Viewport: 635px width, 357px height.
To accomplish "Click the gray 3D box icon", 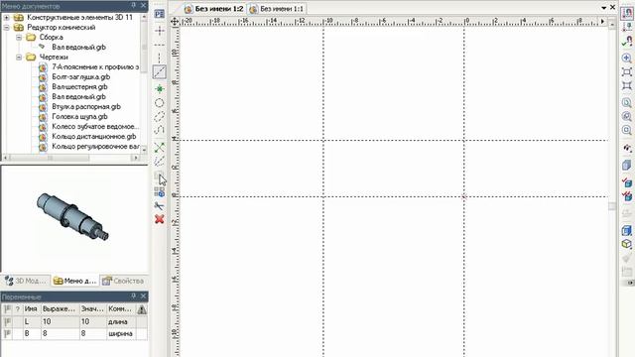I will [x=627, y=165].
